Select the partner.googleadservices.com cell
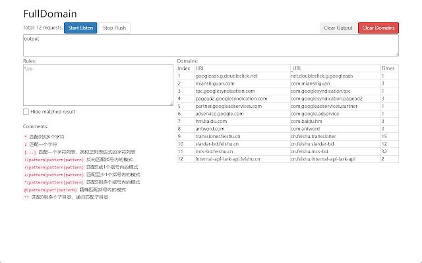 click(x=243, y=106)
